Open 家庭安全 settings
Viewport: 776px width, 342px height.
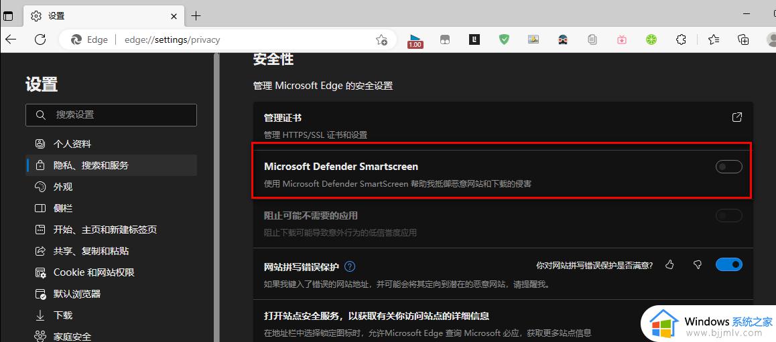point(111,336)
